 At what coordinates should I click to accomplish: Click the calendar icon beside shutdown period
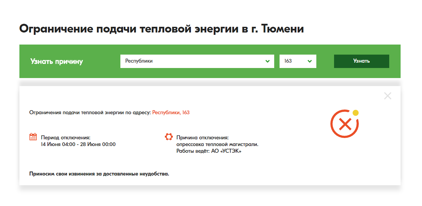33,136
